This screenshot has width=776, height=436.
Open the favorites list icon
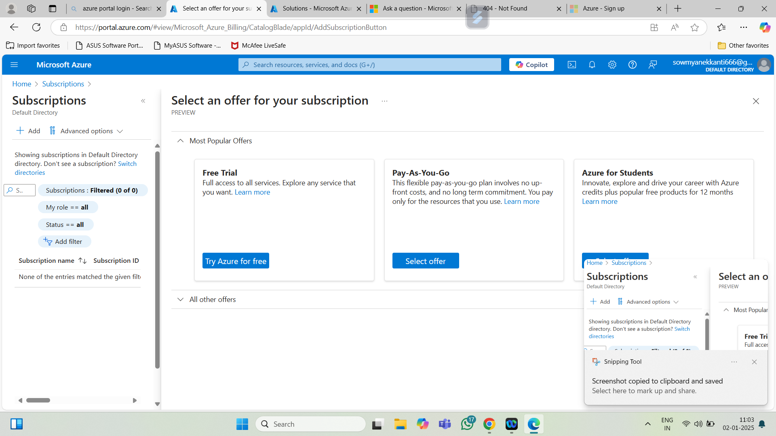coord(721,27)
